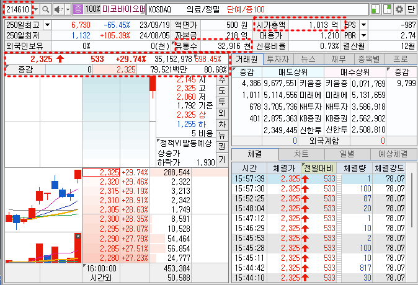Expand the PBR indicator dropdown
This screenshot has width=418, height=285.
tap(363, 35)
